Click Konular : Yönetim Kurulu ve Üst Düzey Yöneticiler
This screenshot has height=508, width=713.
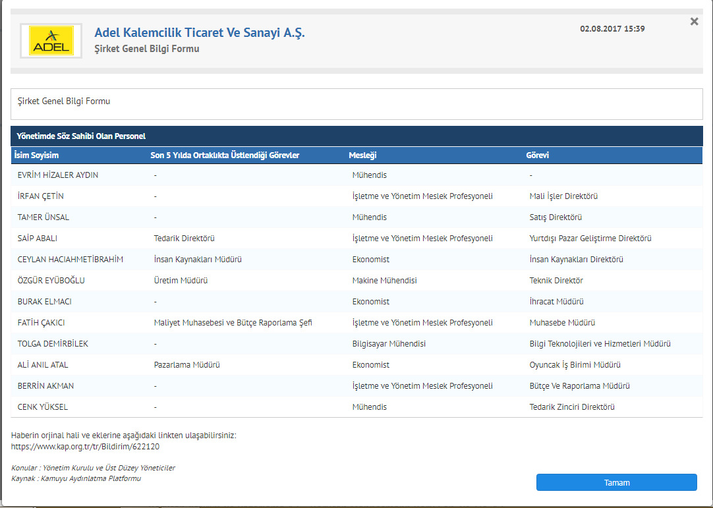[93, 468]
